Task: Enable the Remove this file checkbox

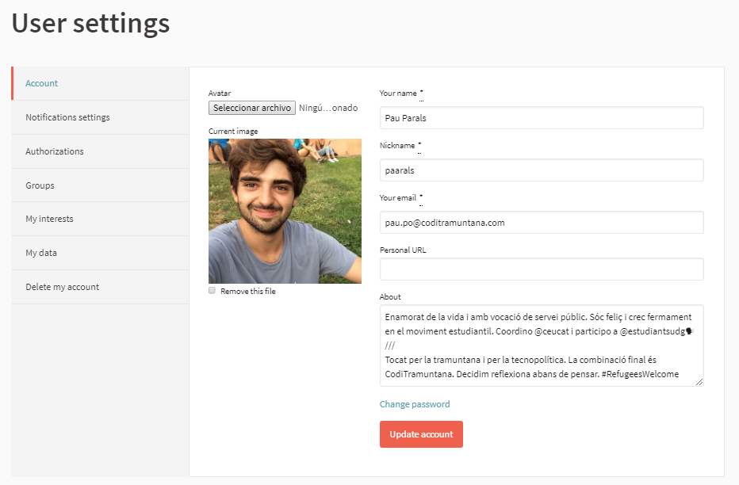Action: point(212,291)
